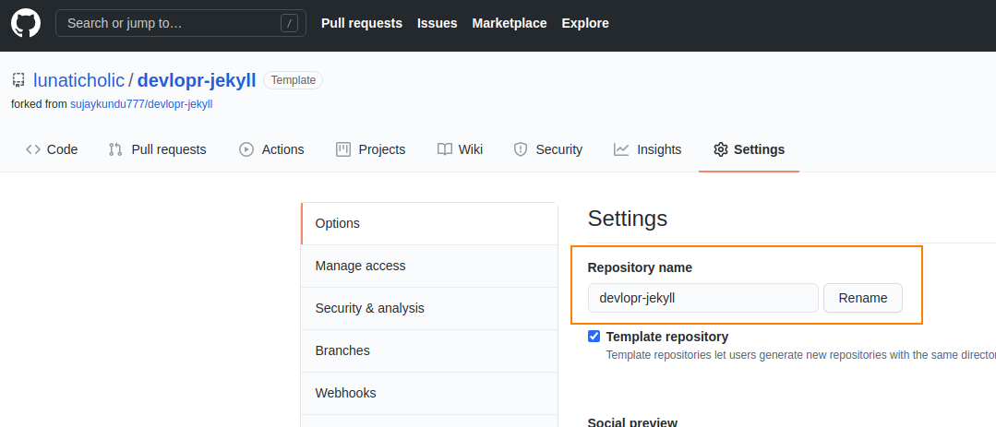996x427 pixels.
Task: Open the GitHub logo home icon
Action: [x=26, y=23]
